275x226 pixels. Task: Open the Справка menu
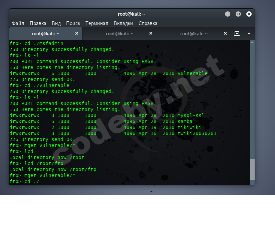pyautogui.click(x=148, y=23)
